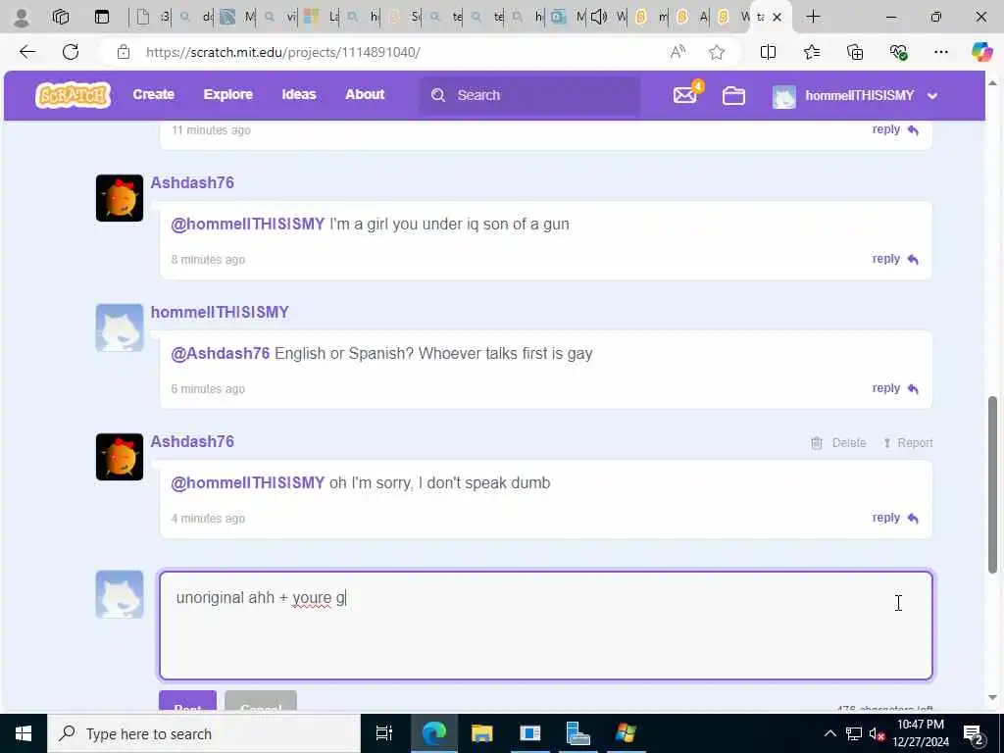
Task: Open hommellTHISISMY profile from comment username
Action: [x=220, y=312]
